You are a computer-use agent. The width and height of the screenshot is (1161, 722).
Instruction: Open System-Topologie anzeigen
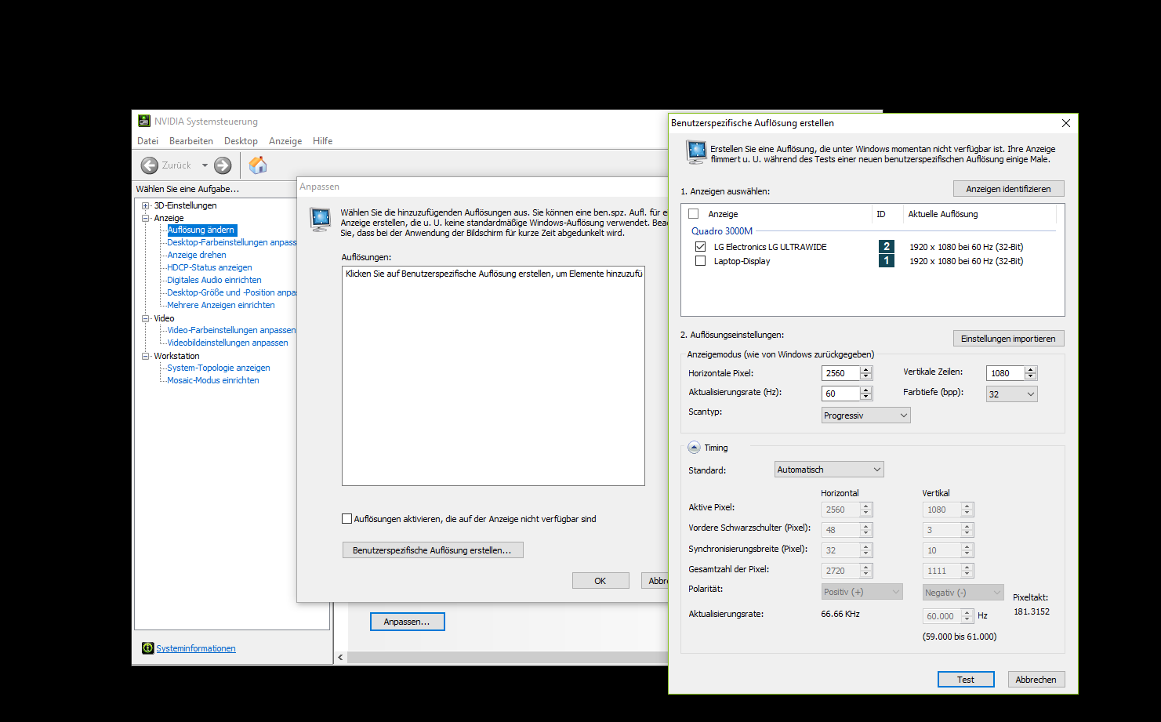(x=219, y=368)
